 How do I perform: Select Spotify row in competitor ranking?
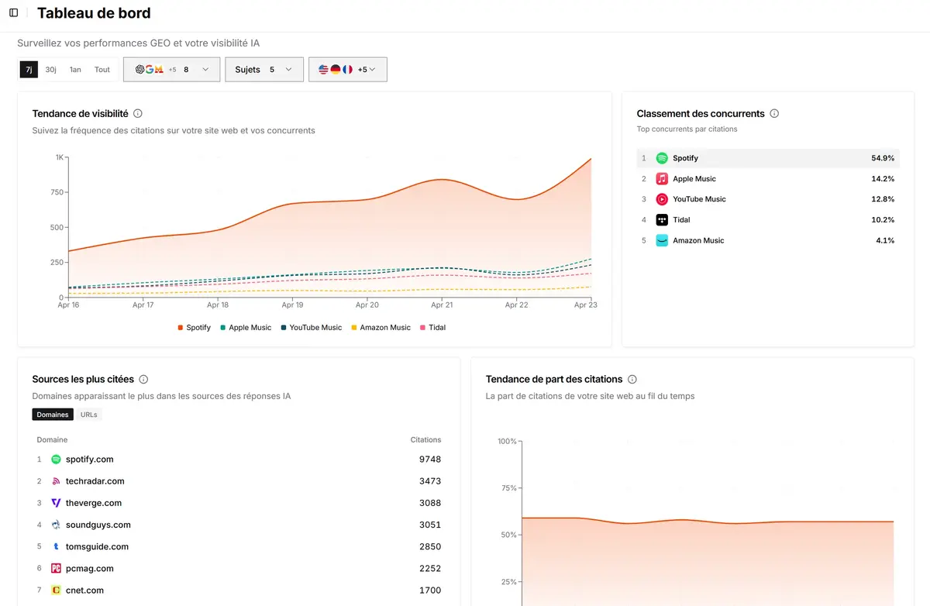[x=768, y=158]
